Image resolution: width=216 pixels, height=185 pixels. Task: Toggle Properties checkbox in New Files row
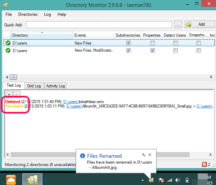click(153, 43)
